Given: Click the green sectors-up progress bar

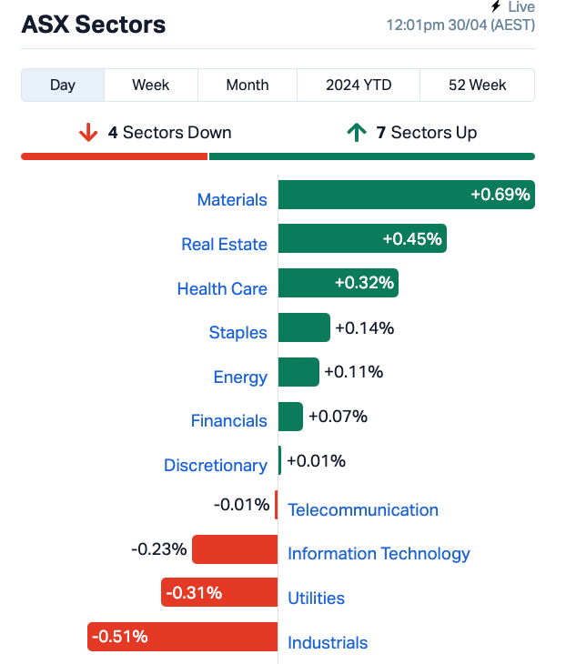Looking at the screenshot, I should pos(372,156).
